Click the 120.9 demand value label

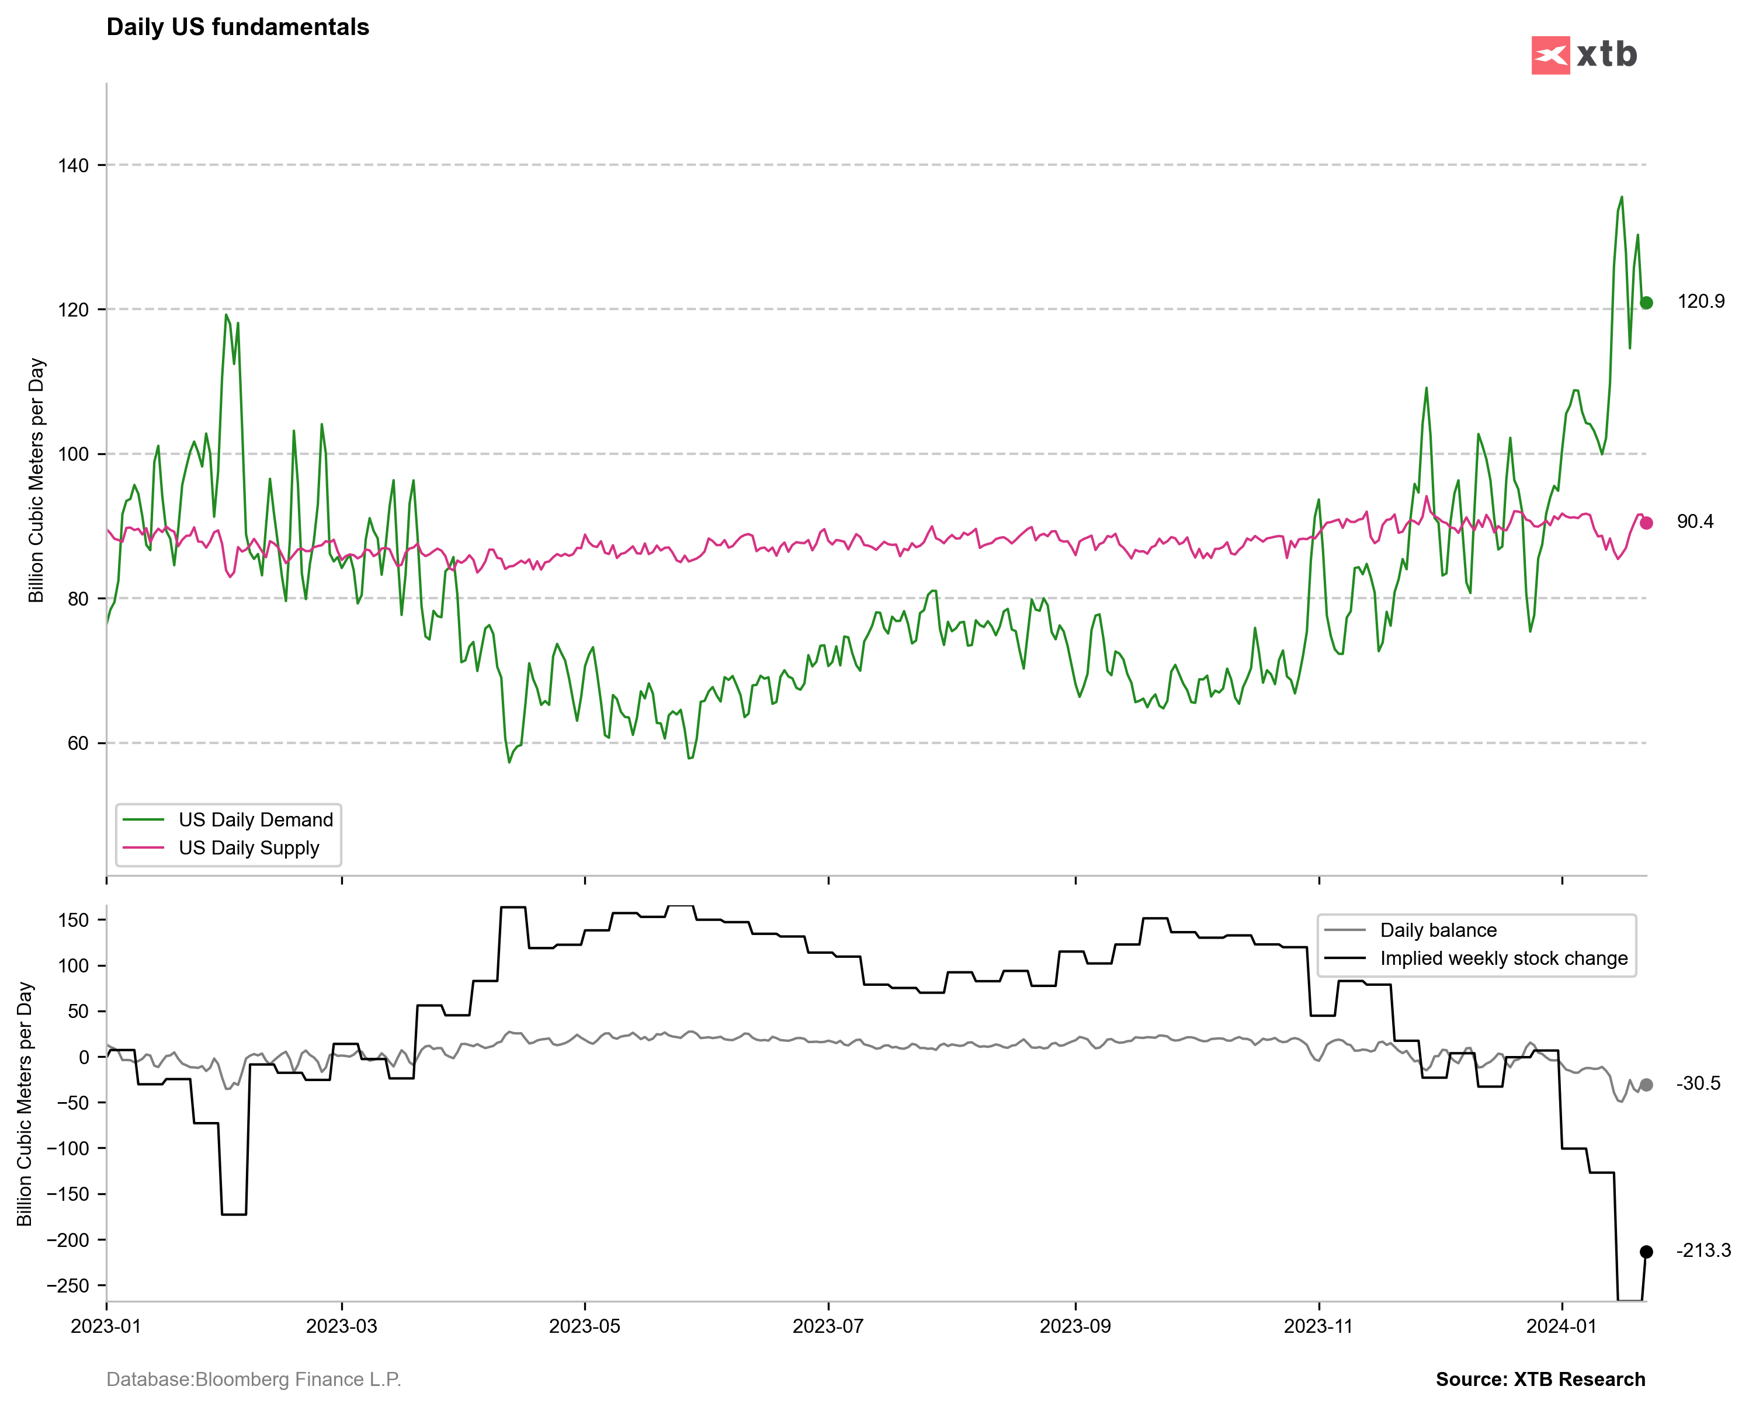(1701, 302)
